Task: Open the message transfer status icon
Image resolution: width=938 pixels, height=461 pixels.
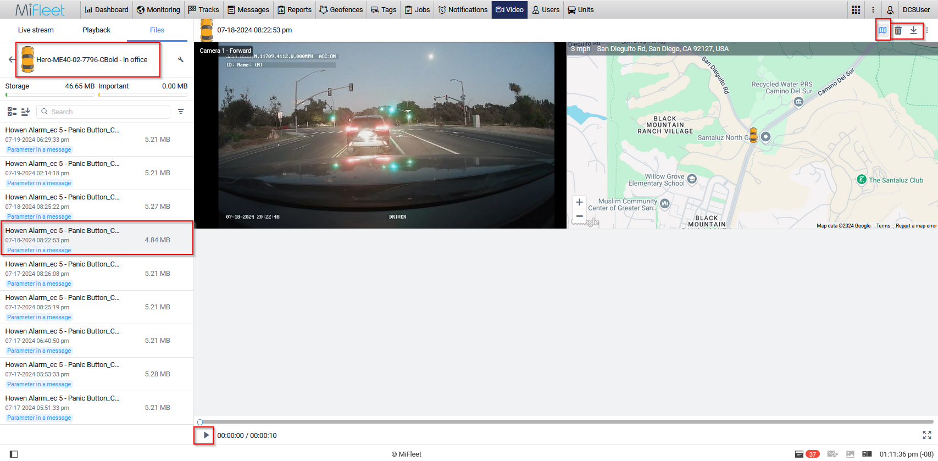Action: coord(832,454)
